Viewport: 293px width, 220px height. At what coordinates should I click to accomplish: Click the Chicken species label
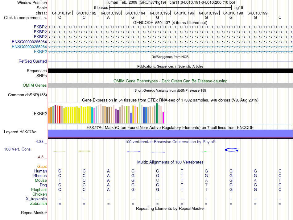coord(39,194)
